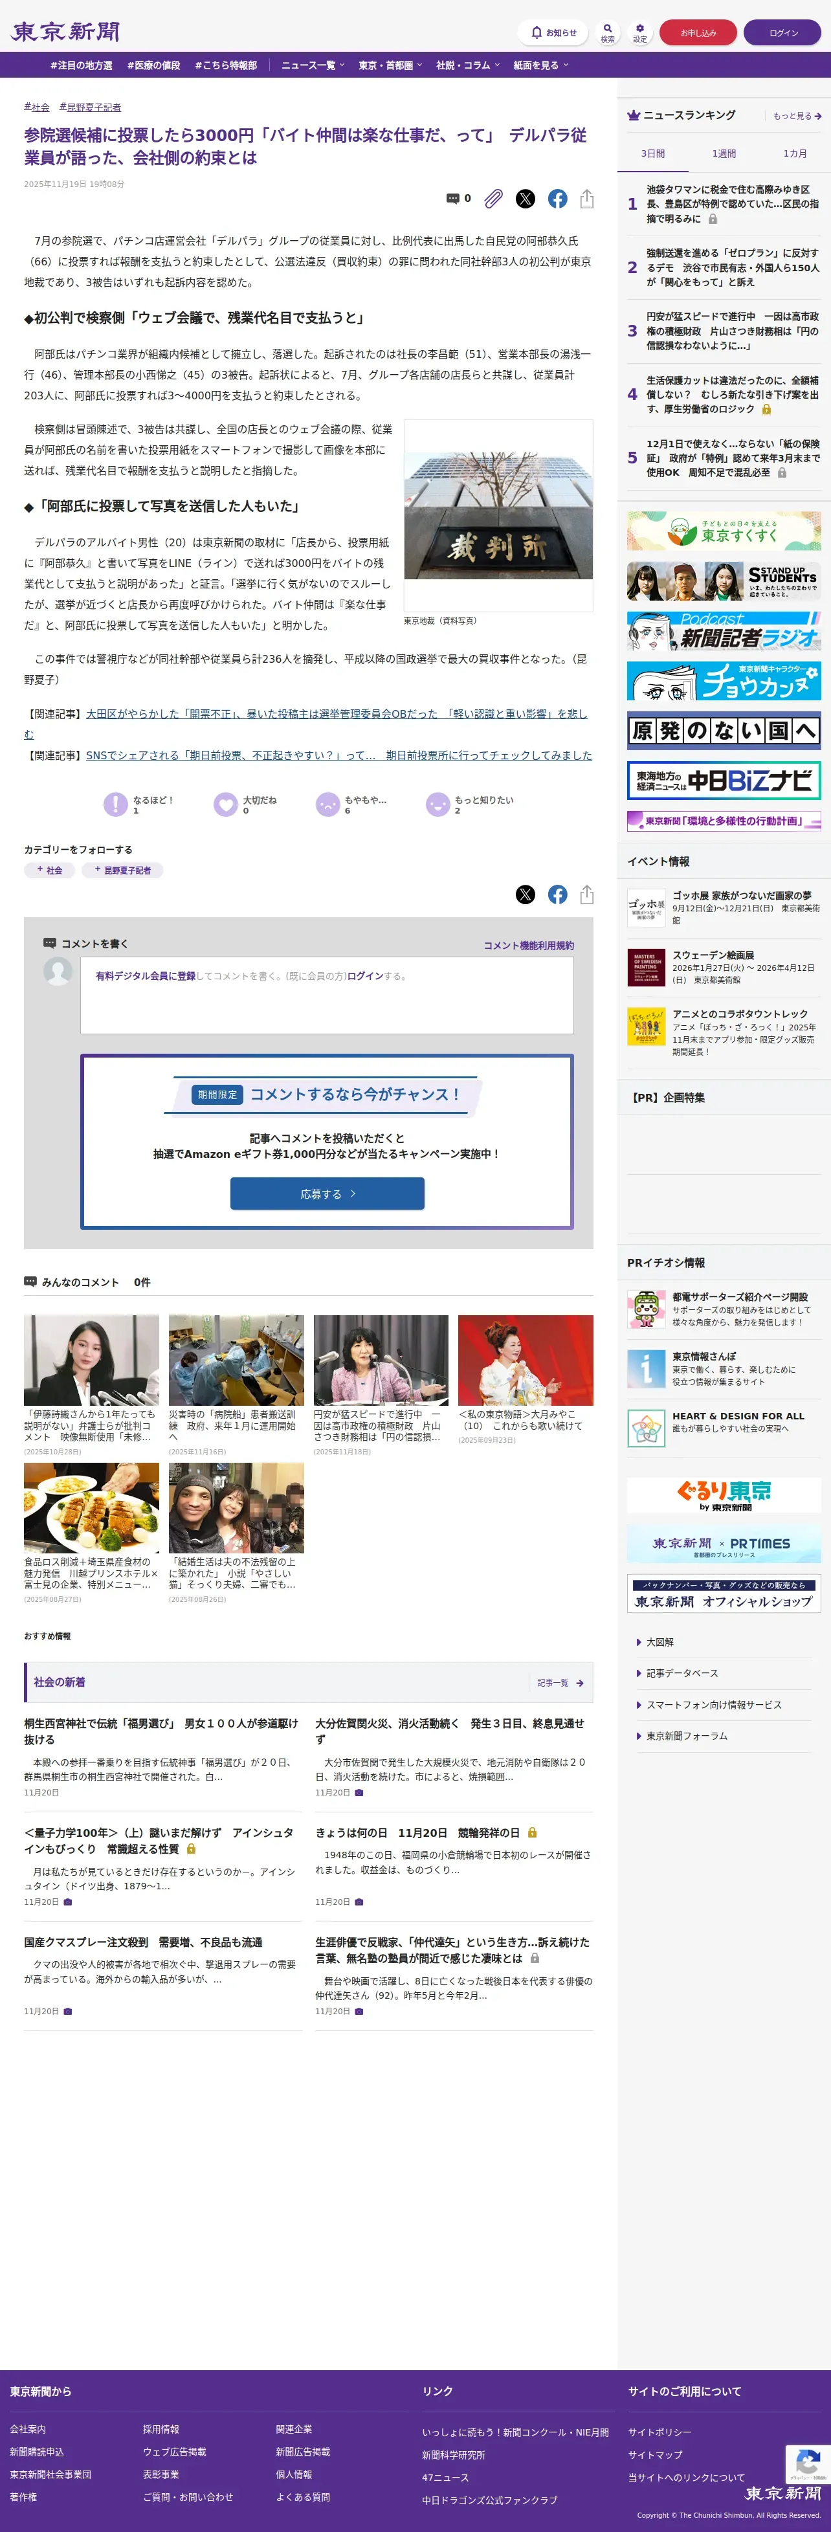This screenshot has height=2532, width=831.
Task: Open the ゴッホ展 event thumbnail
Action: coord(646,908)
